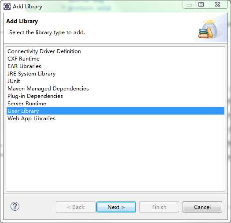Click the disabled < Back button
The image size is (231, 223).
(x=76, y=207)
